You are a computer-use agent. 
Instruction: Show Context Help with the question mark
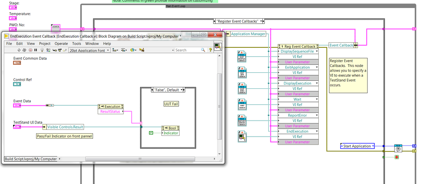[x=210, y=50]
